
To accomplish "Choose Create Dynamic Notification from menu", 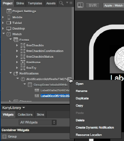I will 95,128.
